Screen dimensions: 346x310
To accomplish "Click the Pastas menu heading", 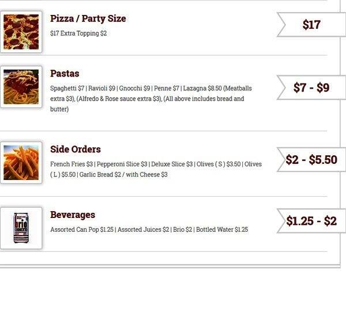I will (65, 74).
